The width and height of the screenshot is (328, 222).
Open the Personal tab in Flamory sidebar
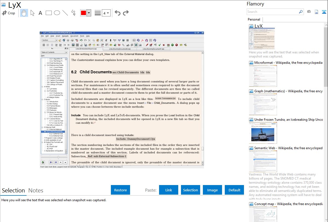pyautogui.click(x=254, y=19)
